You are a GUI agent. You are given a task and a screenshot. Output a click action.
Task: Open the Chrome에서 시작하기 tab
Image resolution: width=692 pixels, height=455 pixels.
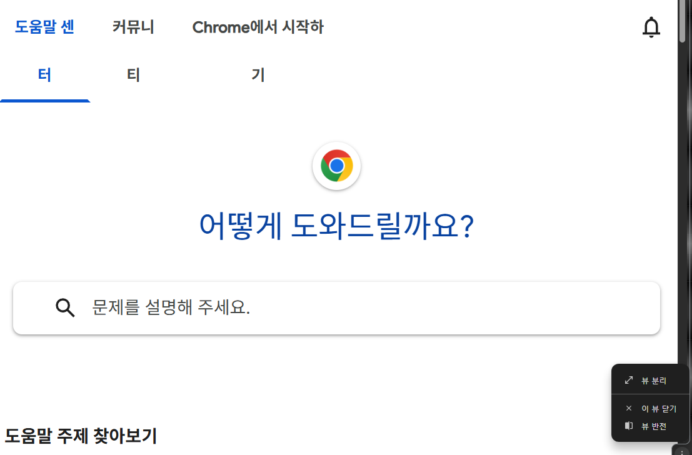point(258,50)
